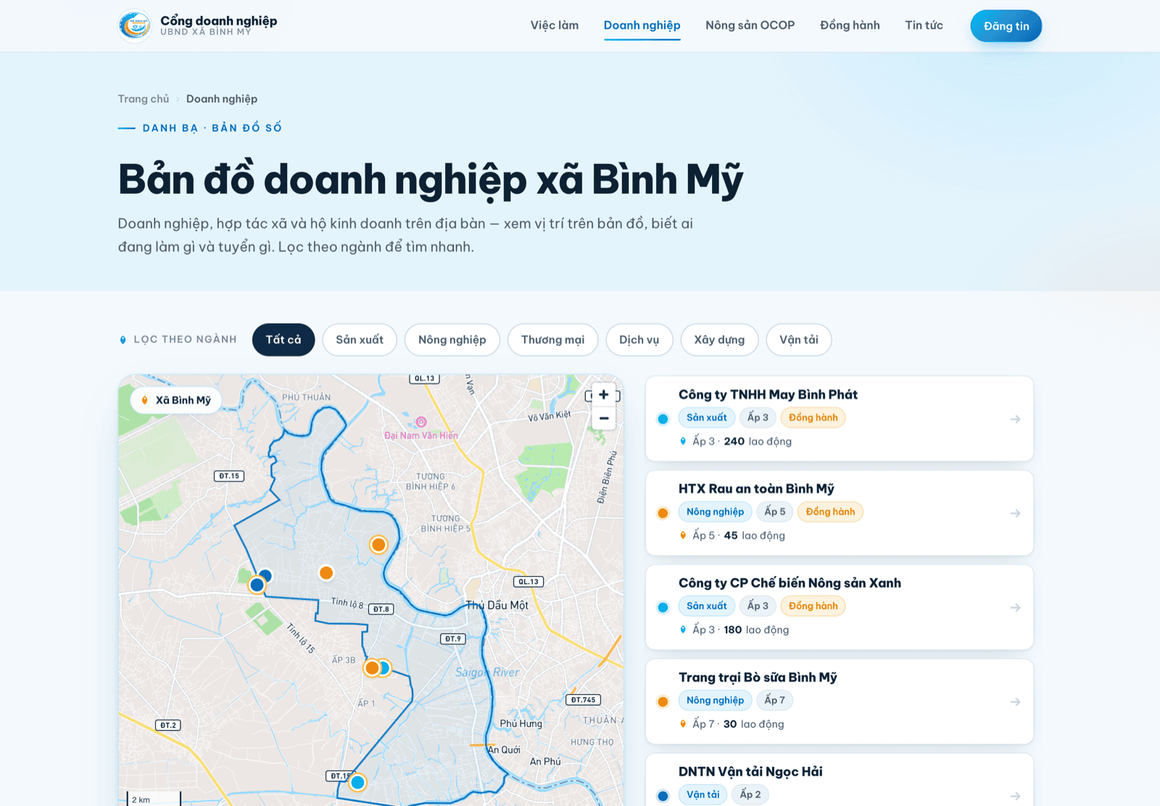
Task: Click Đại Nam Văn Hiến point-of-interest marker
Action: tap(421, 422)
